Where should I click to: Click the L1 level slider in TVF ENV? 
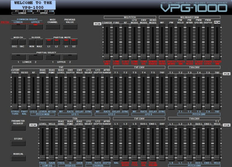click(x=116, y=143)
